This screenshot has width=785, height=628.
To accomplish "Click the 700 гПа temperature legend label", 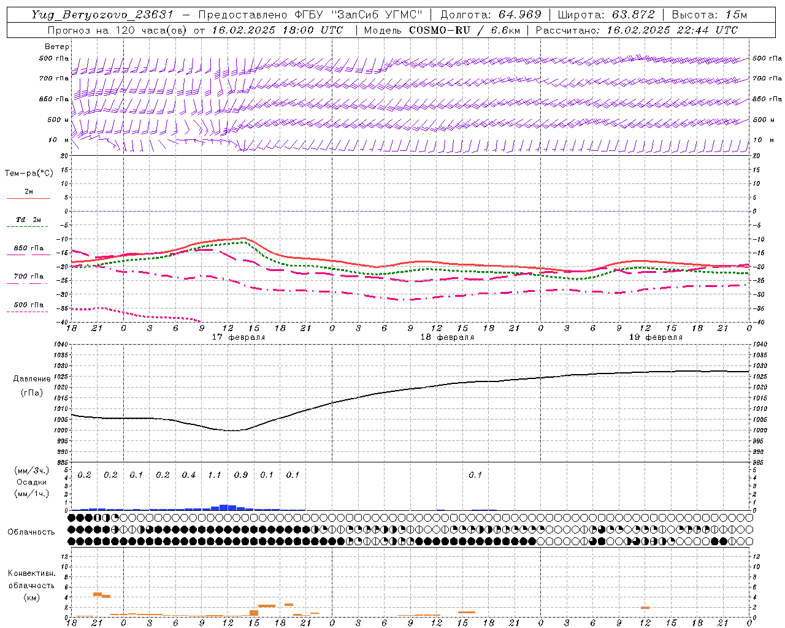I will 29,277.
